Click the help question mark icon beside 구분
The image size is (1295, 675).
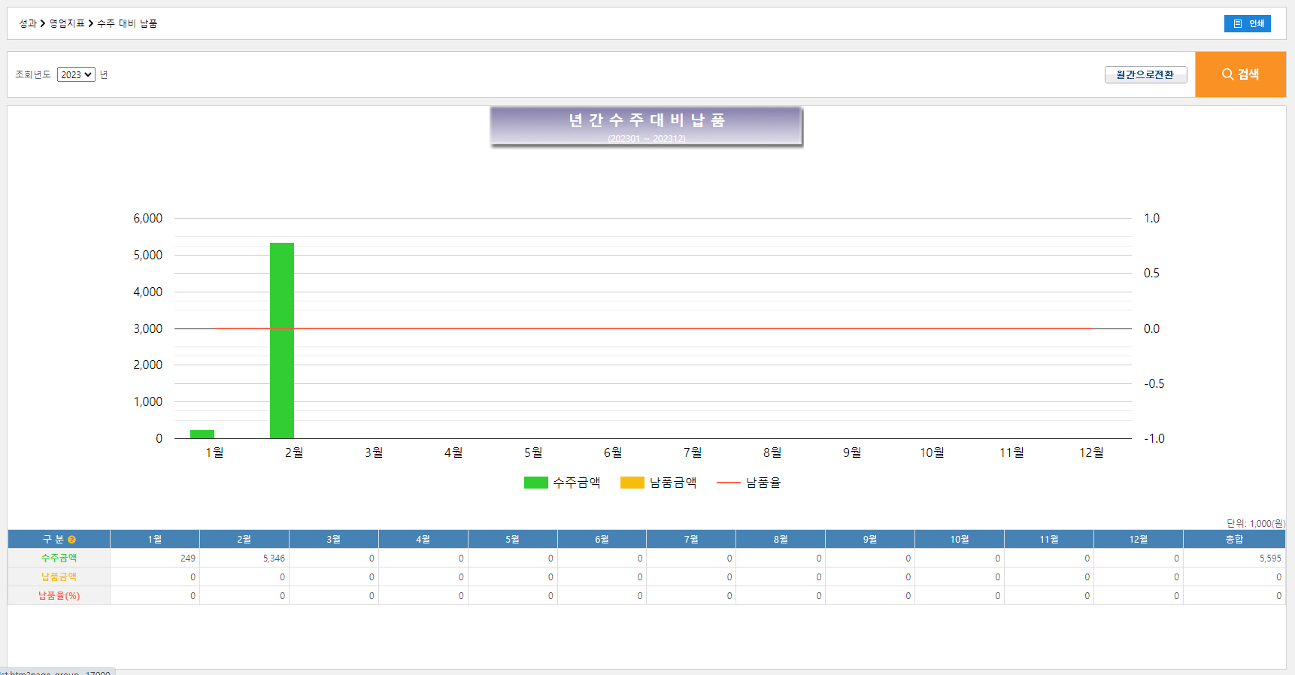click(x=72, y=540)
